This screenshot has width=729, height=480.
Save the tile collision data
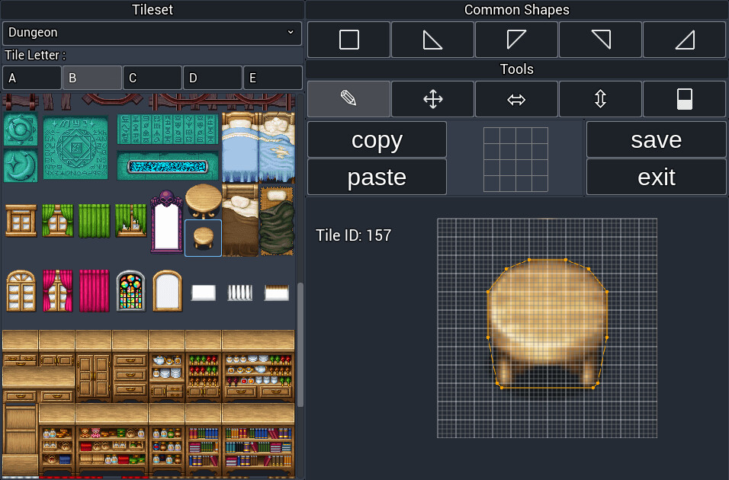656,139
